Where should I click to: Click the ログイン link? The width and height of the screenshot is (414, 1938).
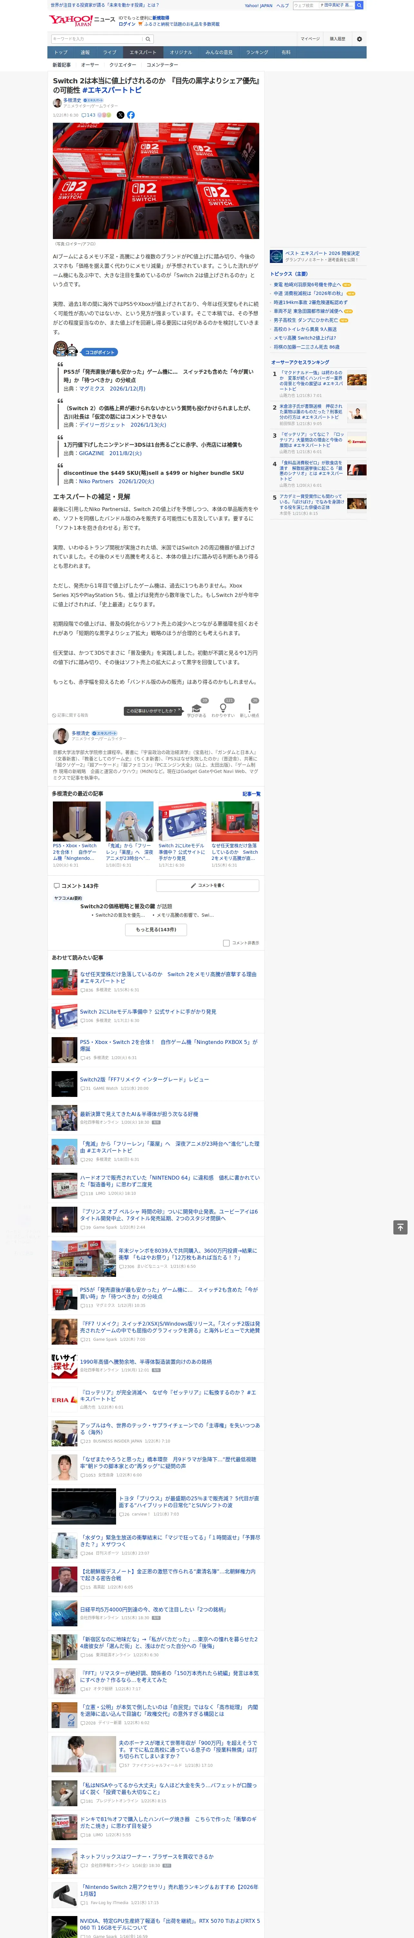(127, 24)
